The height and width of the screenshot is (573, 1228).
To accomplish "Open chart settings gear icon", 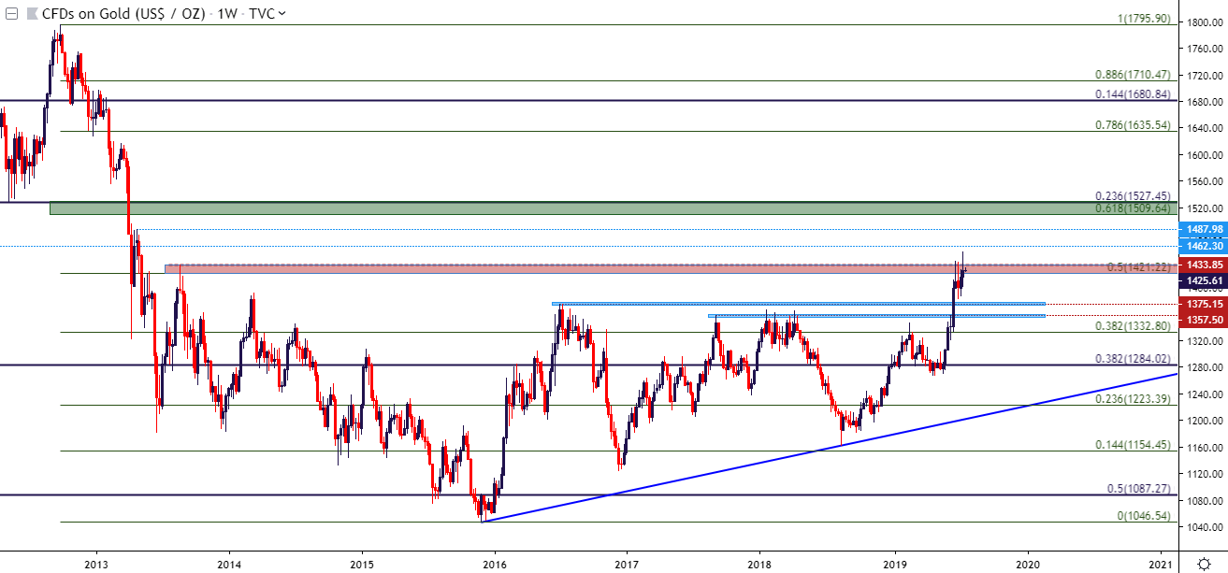I will coord(1205,563).
